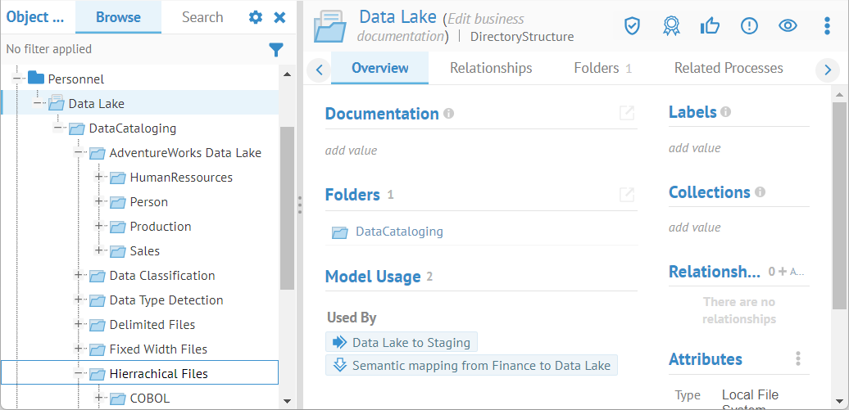Open Data Lake to Staging link
This screenshot has width=849, height=410.
click(411, 342)
